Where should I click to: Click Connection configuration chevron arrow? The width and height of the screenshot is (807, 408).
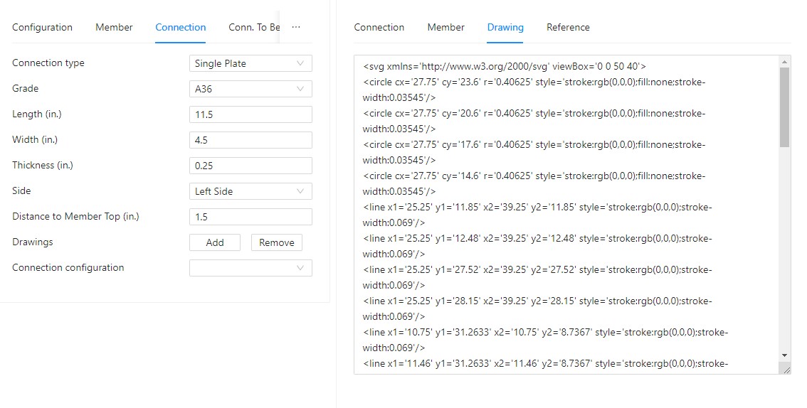click(x=300, y=268)
